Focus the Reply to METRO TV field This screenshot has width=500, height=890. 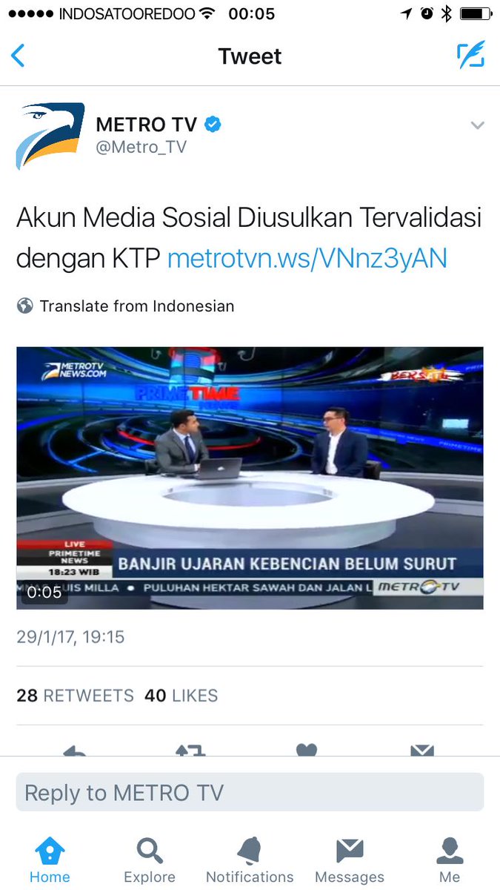click(250, 792)
